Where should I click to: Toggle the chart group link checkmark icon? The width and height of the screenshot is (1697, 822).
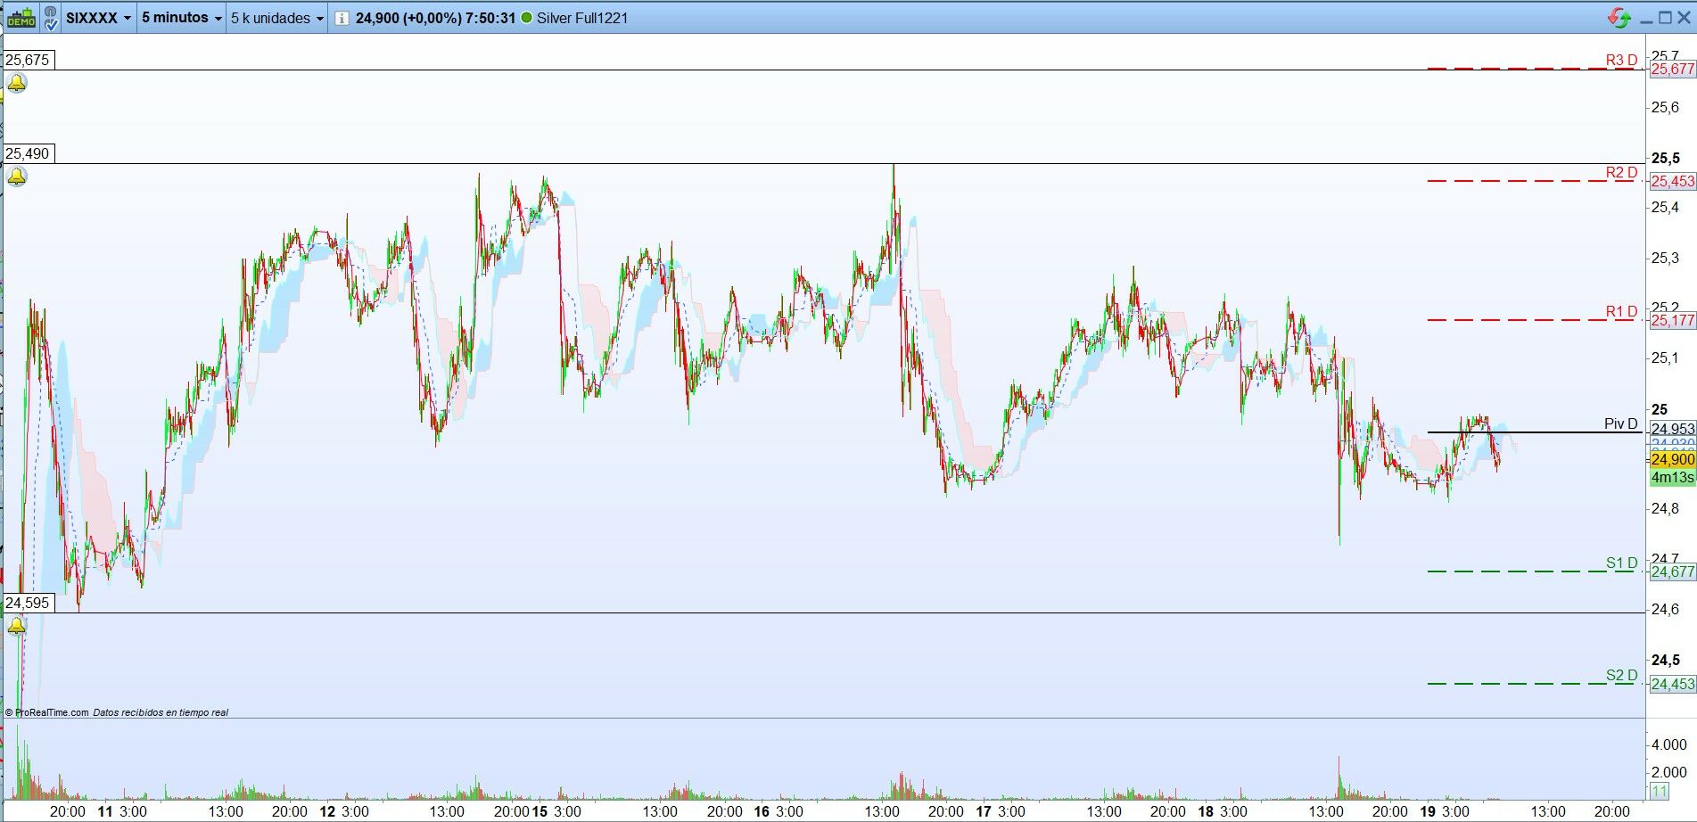pyautogui.click(x=51, y=18)
